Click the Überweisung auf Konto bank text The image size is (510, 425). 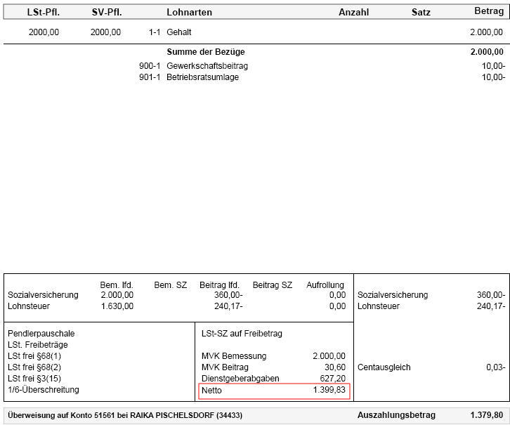[x=125, y=415]
